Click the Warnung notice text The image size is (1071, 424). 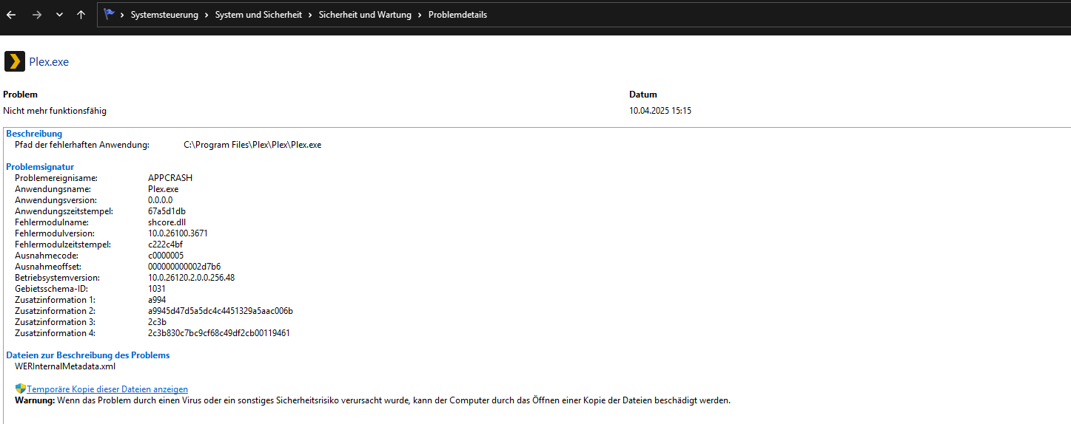coord(373,400)
